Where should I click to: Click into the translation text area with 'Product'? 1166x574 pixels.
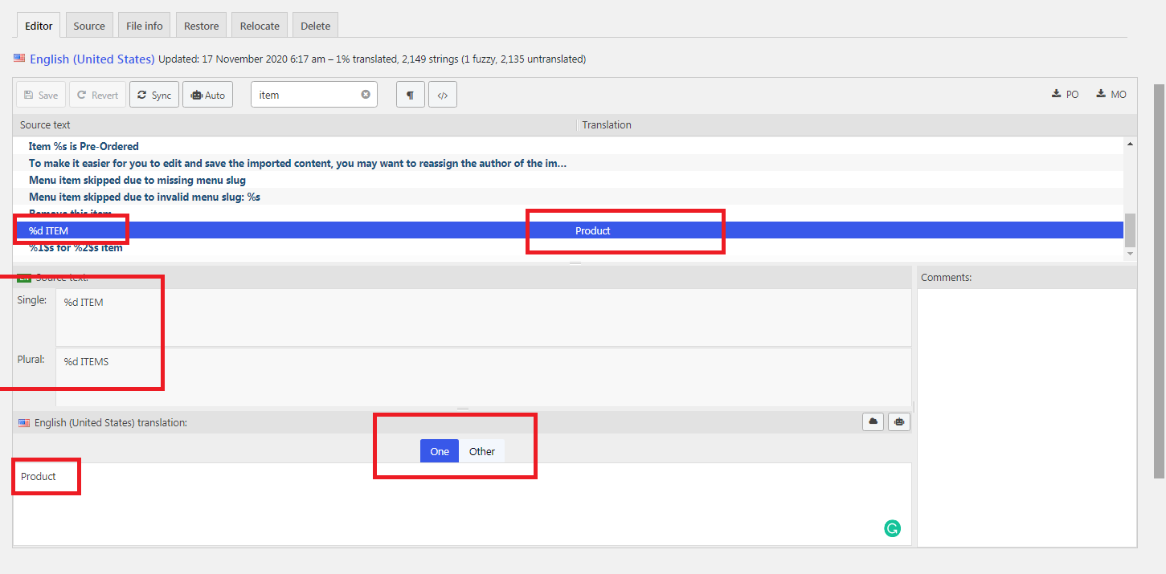coord(462,504)
